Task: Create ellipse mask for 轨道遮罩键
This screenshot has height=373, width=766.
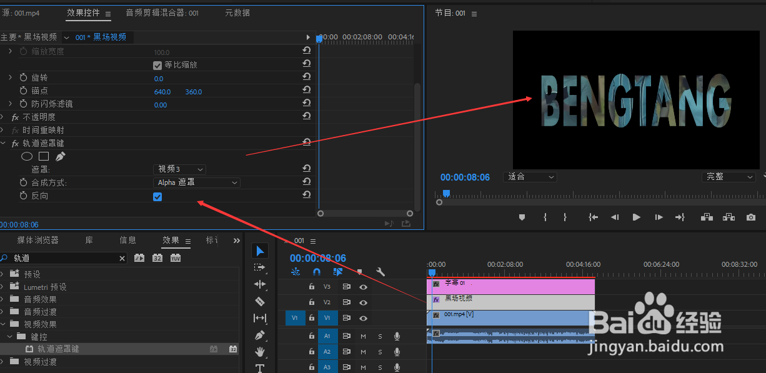Action: [x=27, y=156]
